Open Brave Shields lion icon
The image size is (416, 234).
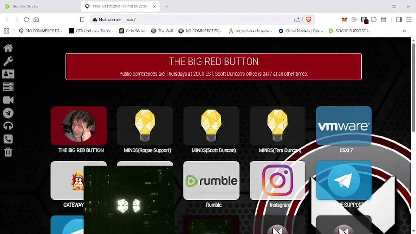[x=308, y=19]
